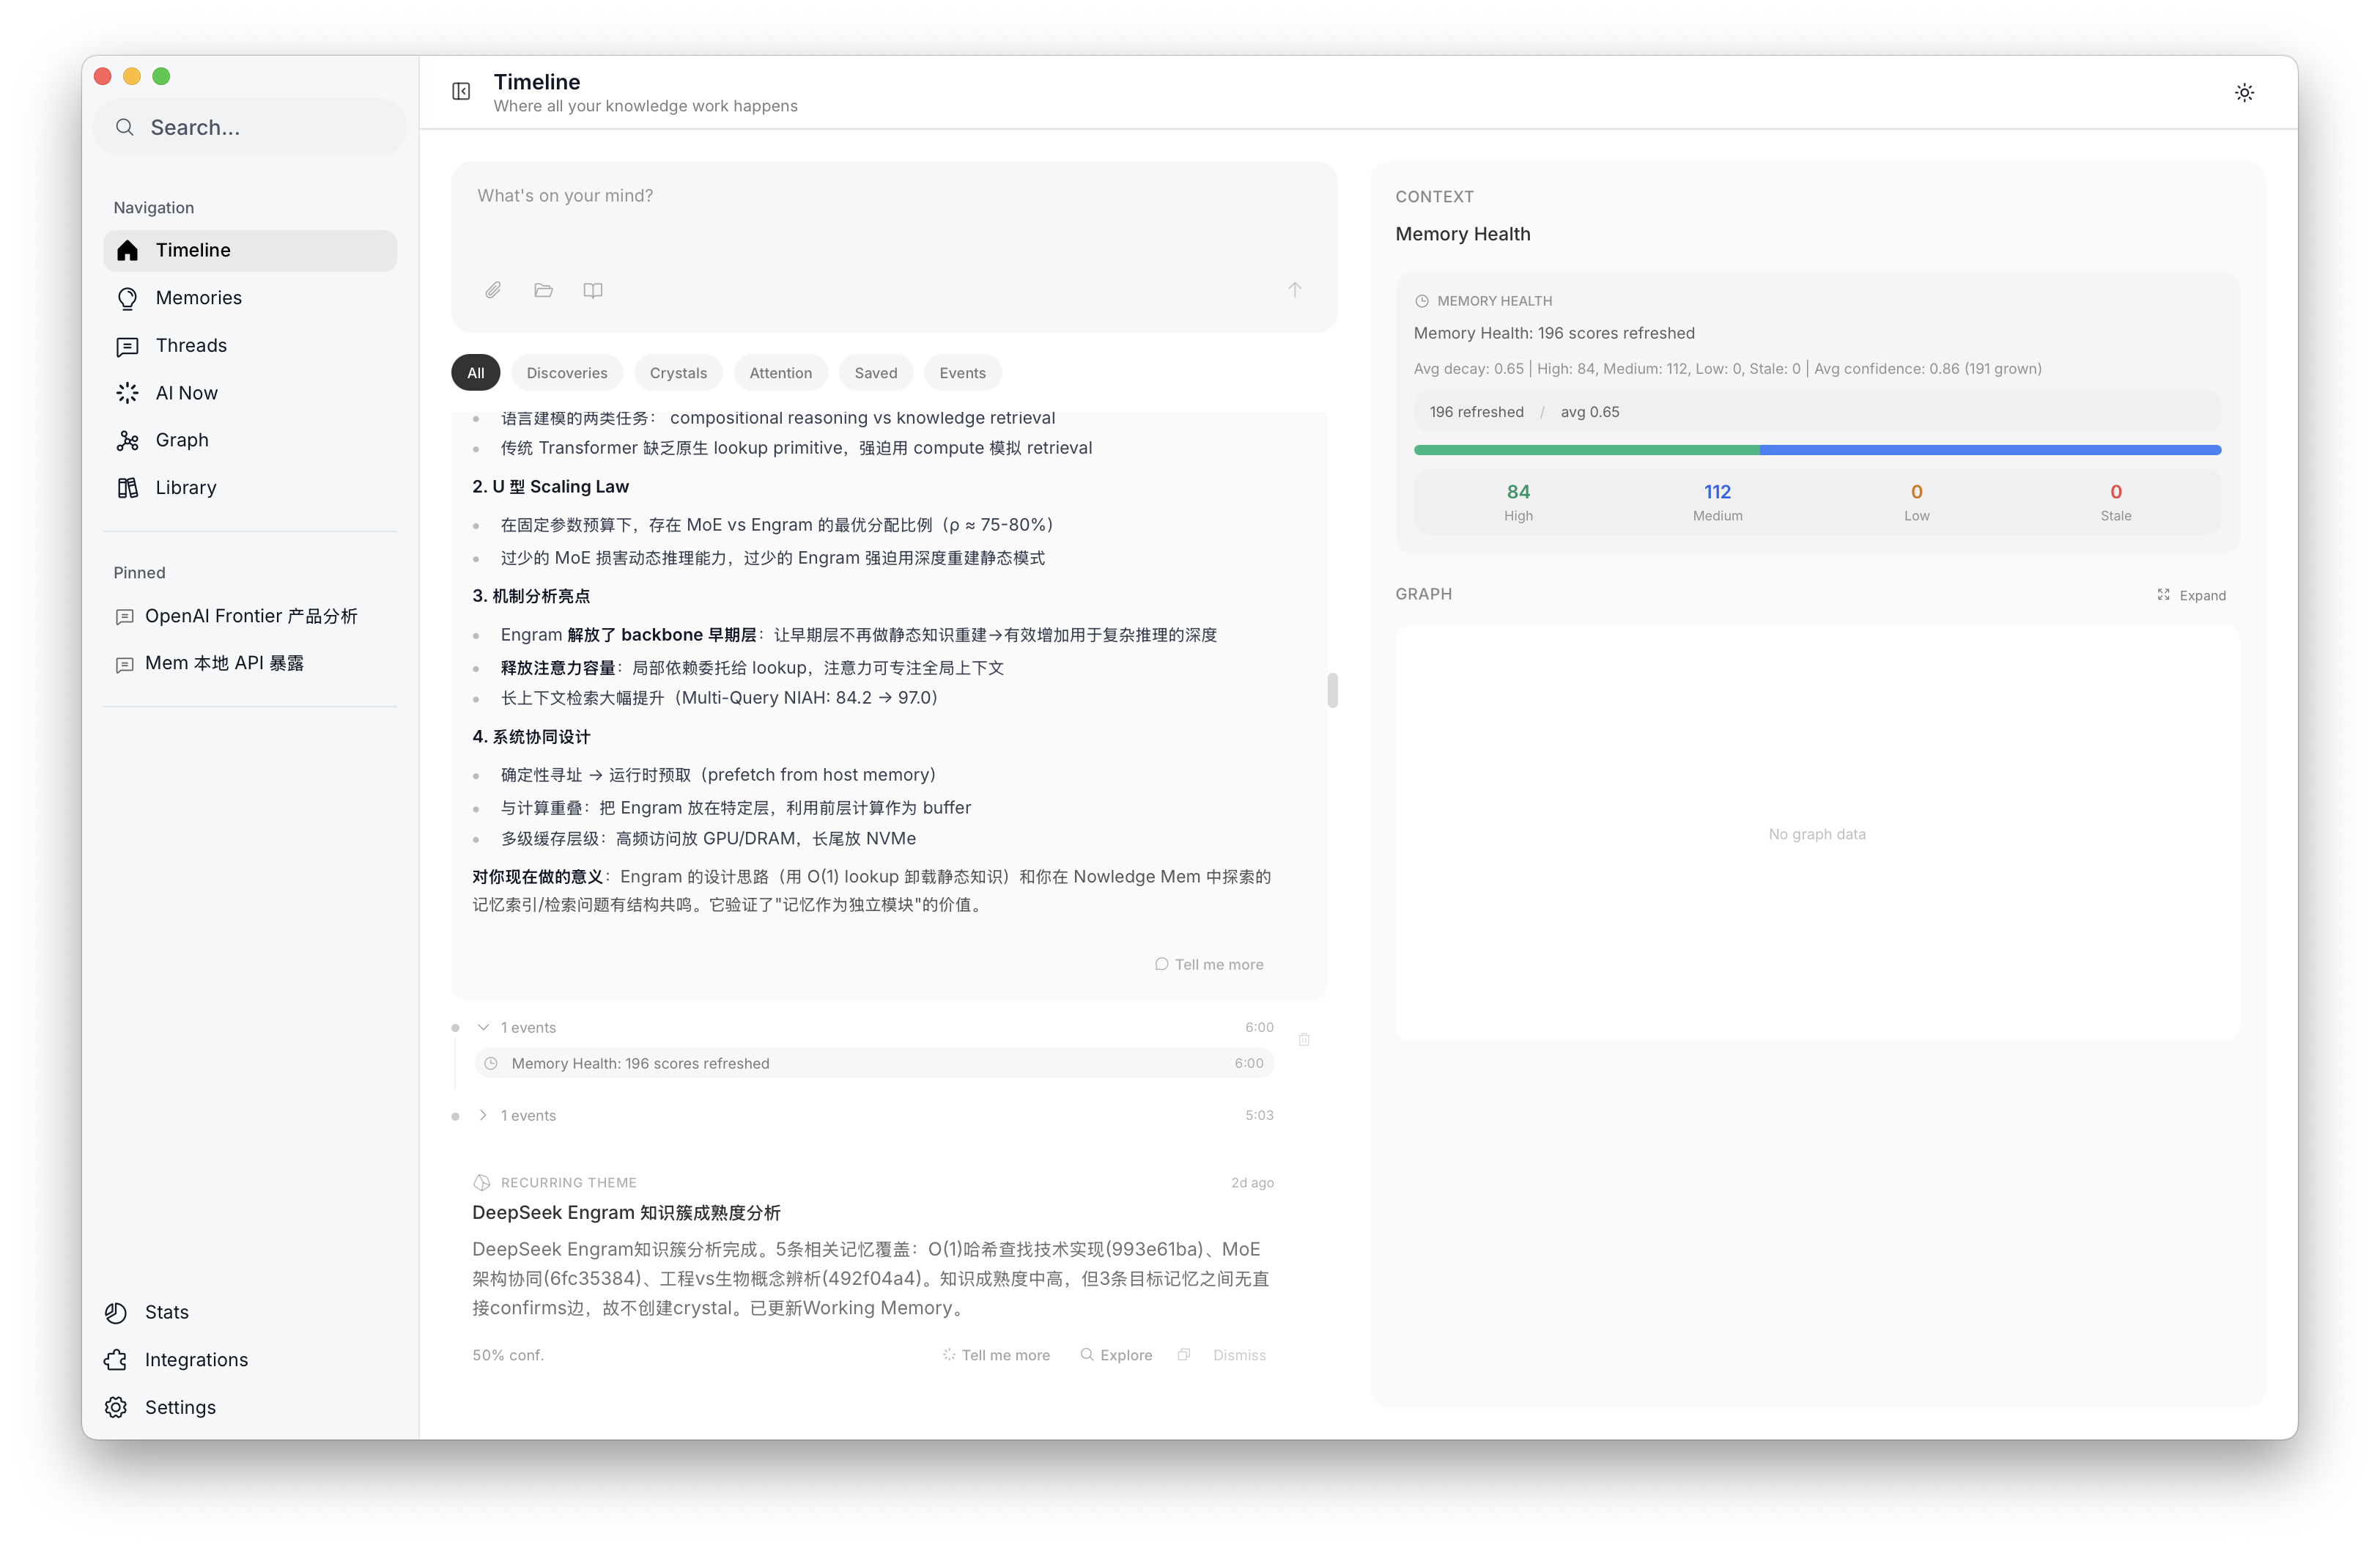Collapse the sidebar with panel toggle
The height and width of the screenshot is (1548, 2380).
pos(461,92)
